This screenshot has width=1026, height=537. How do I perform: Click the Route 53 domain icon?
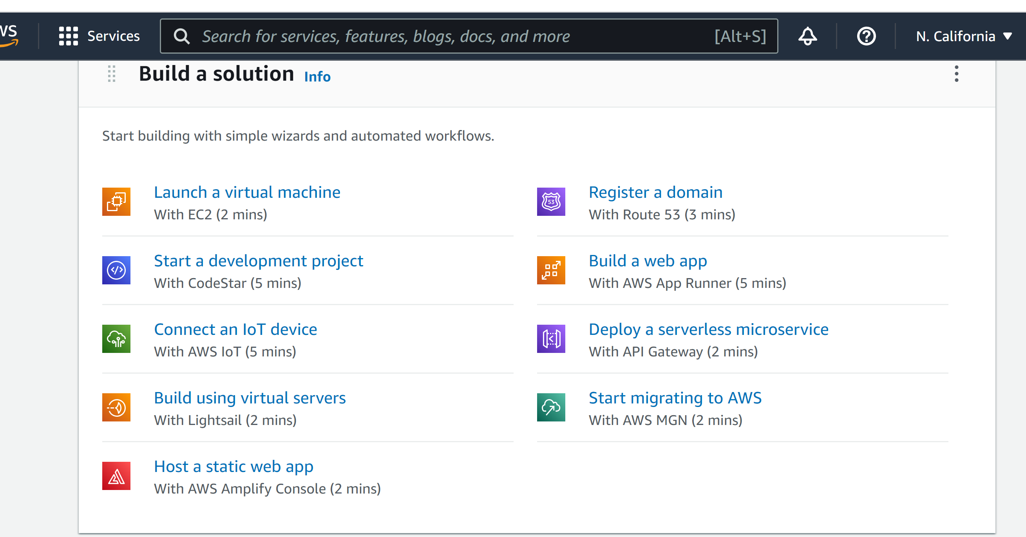coord(551,202)
